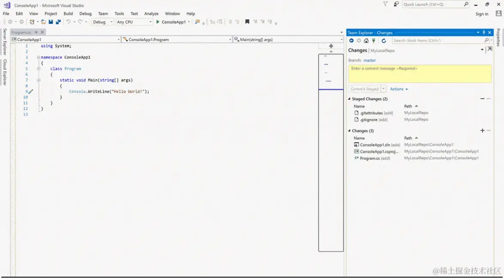Pop out the Changes page with the arrow icon
The height and width of the screenshot is (278, 504).
pyautogui.click(x=489, y=49)
